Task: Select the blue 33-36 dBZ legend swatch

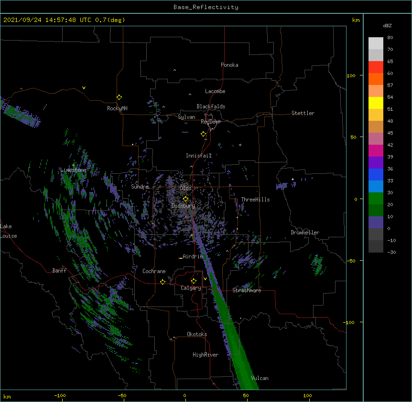Action: pos(376,174)
